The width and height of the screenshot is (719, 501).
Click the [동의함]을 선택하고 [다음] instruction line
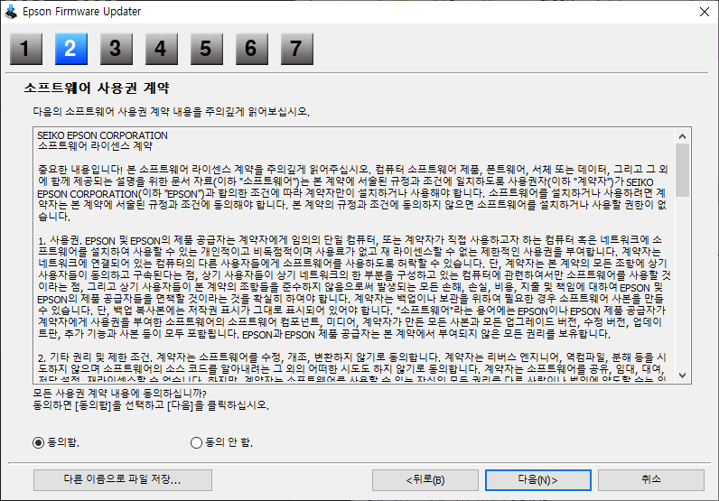tap(151, 405)
